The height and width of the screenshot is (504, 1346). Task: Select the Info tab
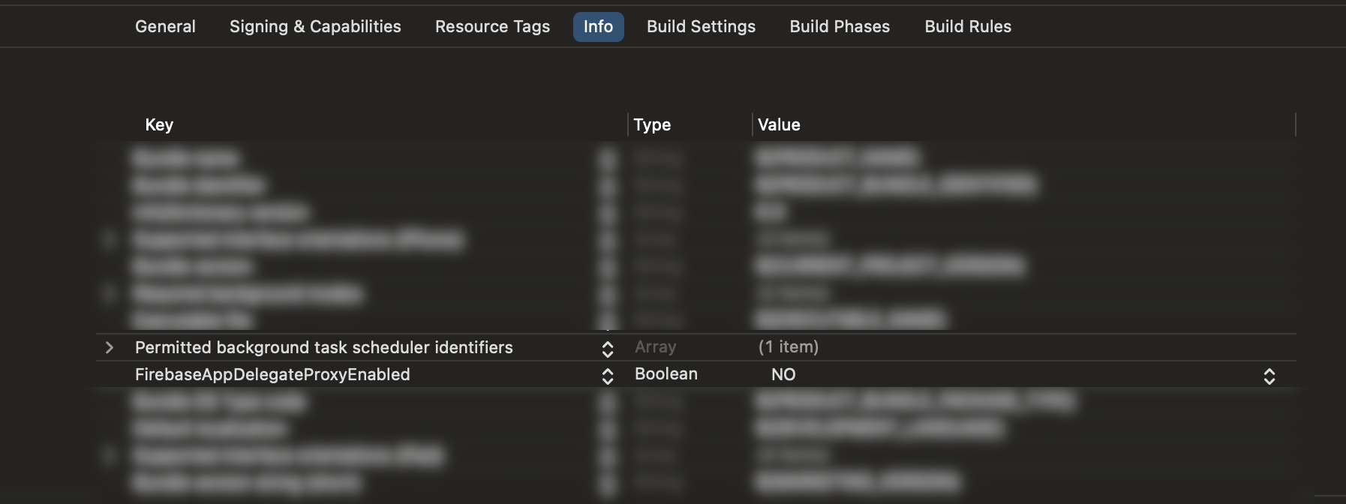(598, 27)
